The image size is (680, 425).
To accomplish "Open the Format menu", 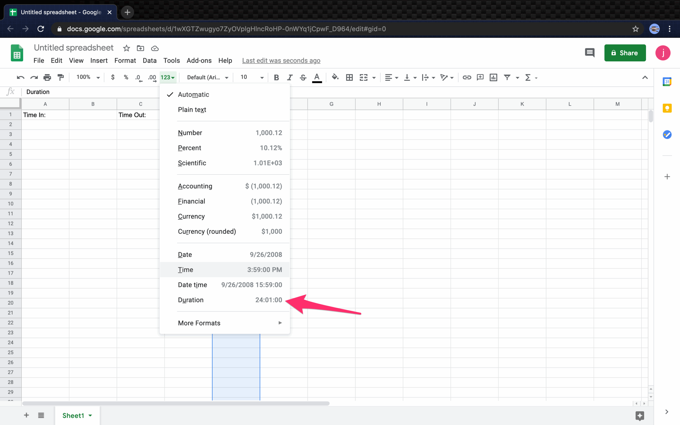I will click(125, 61).
